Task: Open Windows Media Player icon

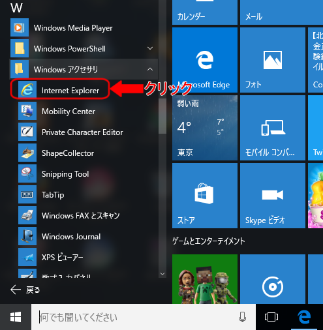Action: (20, 27)
